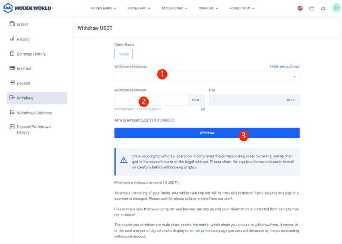
Task: Click the Withdrawal Amount label
Action: [x=130, y=90]
